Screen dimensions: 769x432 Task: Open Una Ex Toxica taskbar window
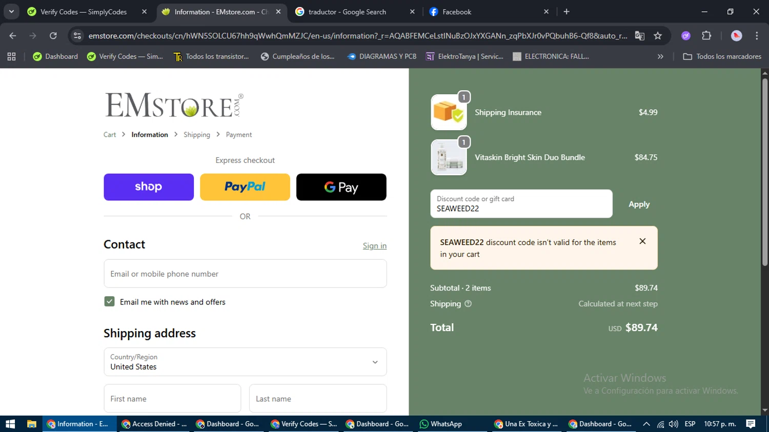(527, 424)
